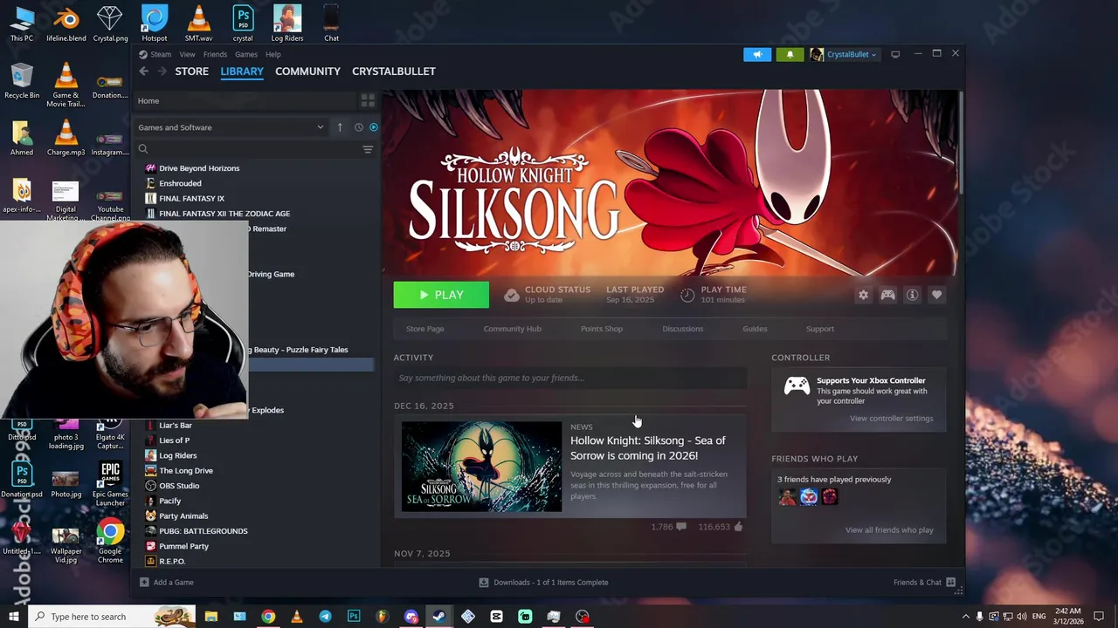1118x628 pixels.
Task: Open the Help menu
Action: (x=273, y=54)
